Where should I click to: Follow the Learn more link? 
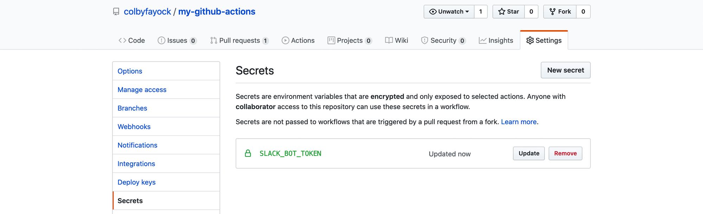(518, 122)
